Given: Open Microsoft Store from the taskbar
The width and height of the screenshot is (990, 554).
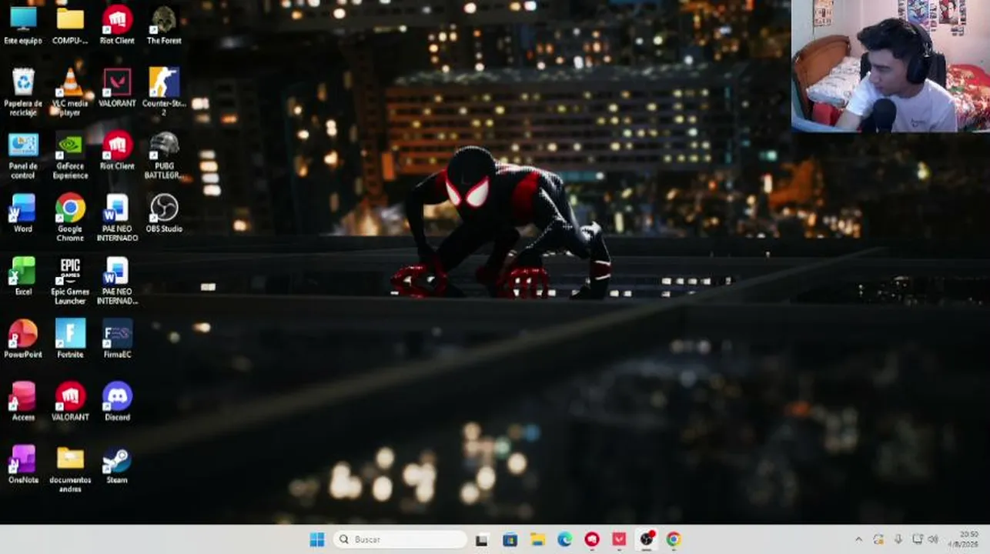Looking at the screenshot, I should [x=510, y=539].
